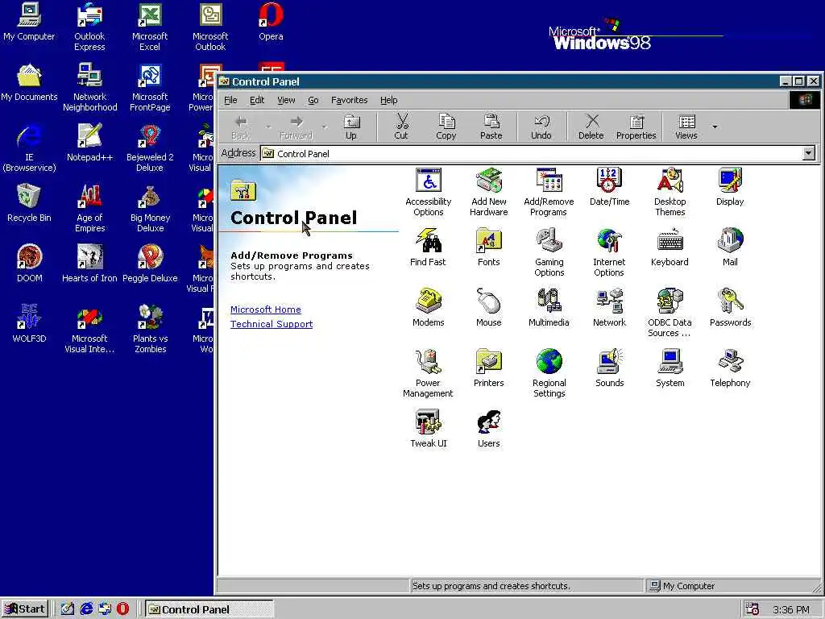Open ODBC Data Sources icon
Screen dimensions: 825x619
670,314
